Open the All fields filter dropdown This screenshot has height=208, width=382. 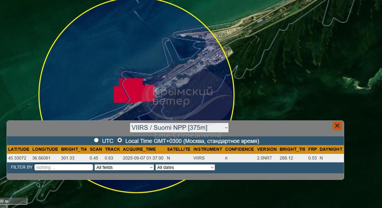coord(124,167)
